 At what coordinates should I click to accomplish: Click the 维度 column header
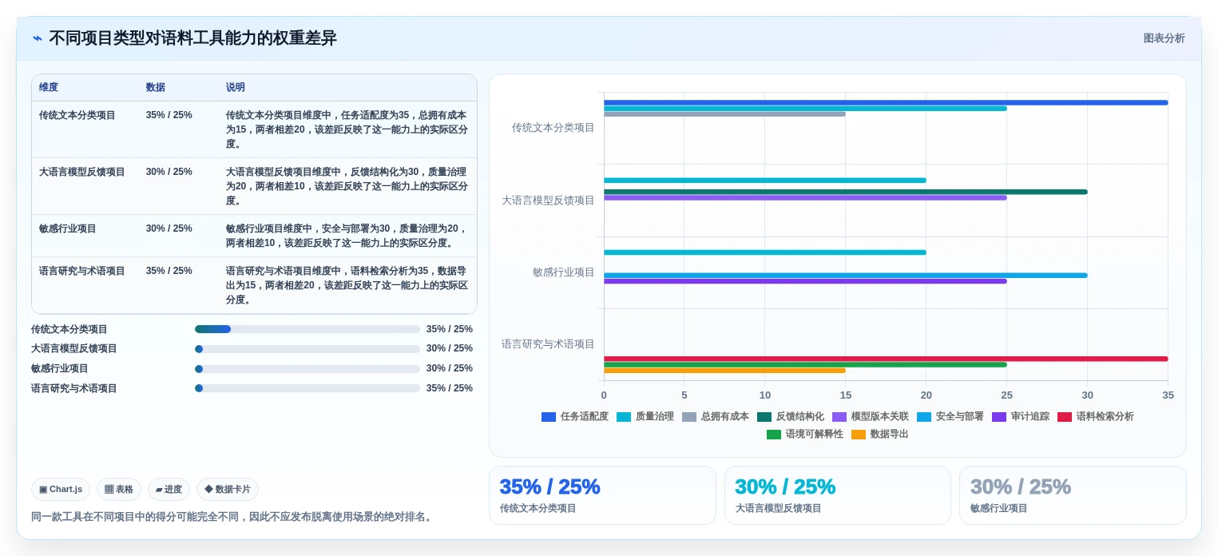point(49,87)
